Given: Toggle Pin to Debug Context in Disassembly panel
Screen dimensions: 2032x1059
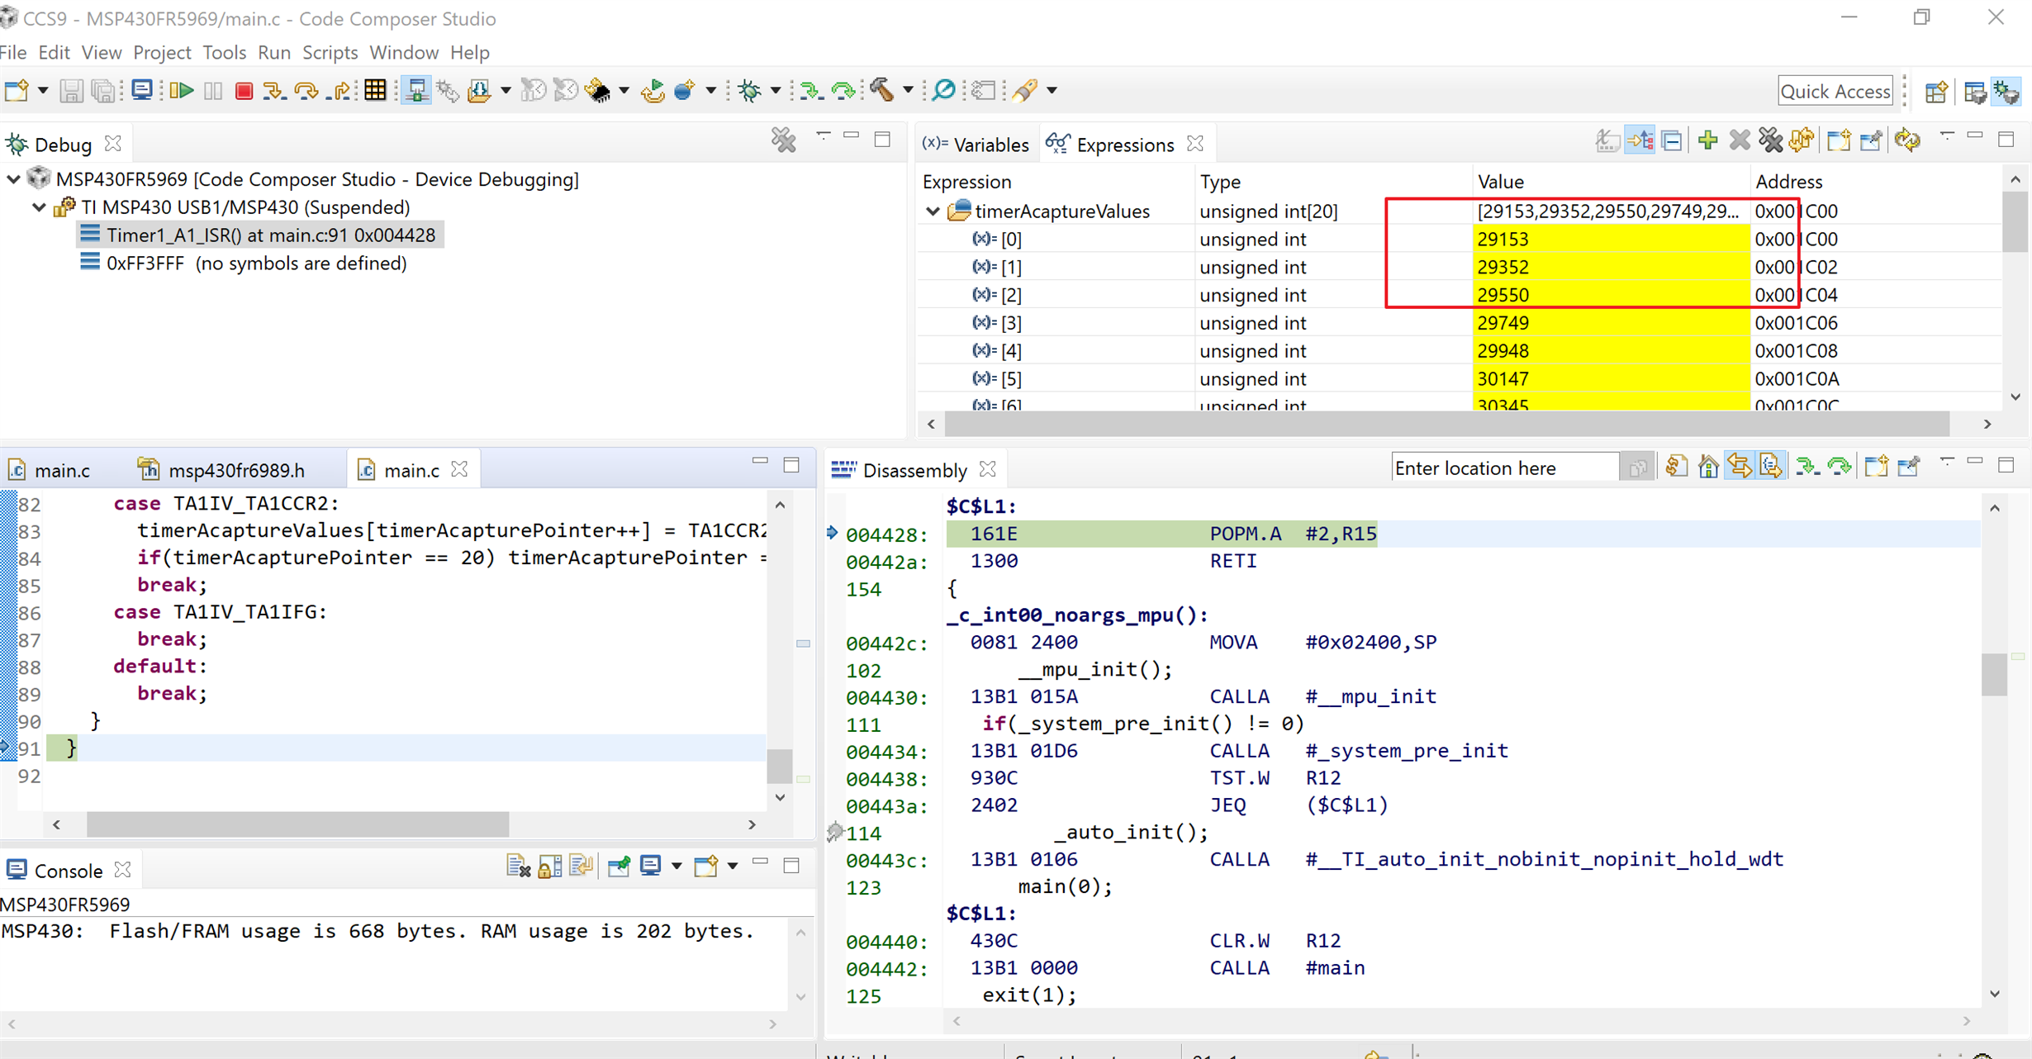Looking at the screenshot, I should (x=1908, y=468).
